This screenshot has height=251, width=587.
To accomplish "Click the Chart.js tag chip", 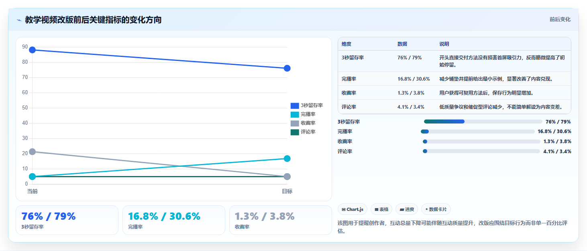I will click(x=353, y=209).
